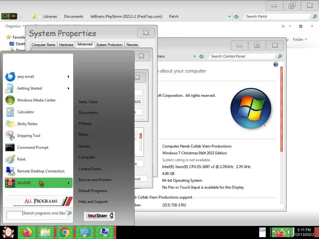Switch to the Remote tab
The height and width of the screenshot is (239, 319).
coord(132,45)
